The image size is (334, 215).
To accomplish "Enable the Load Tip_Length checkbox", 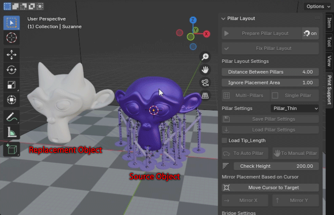I will coord(224,140).
